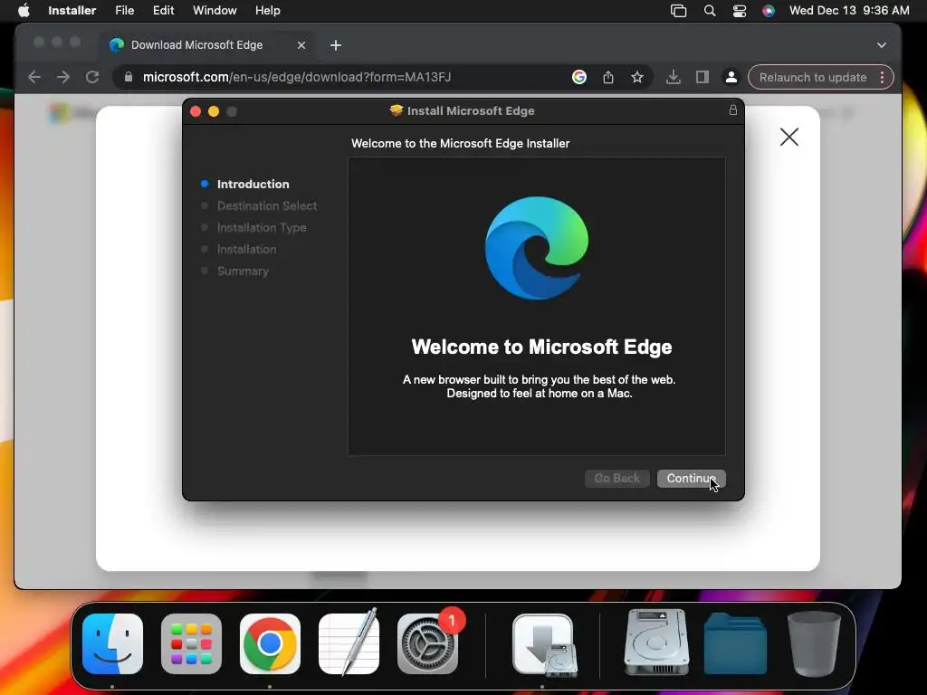Go forward in Chrome browser
The width and height of the screenshot is (927, 695).
tap(63, 78)
